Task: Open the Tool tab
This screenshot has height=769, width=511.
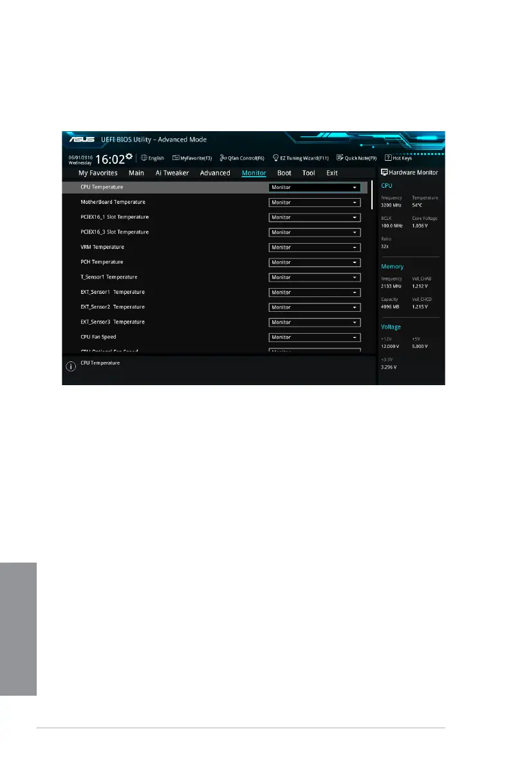Action: [309, 173]
